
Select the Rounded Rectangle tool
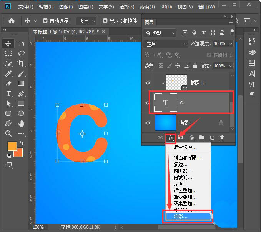[8, 113]
